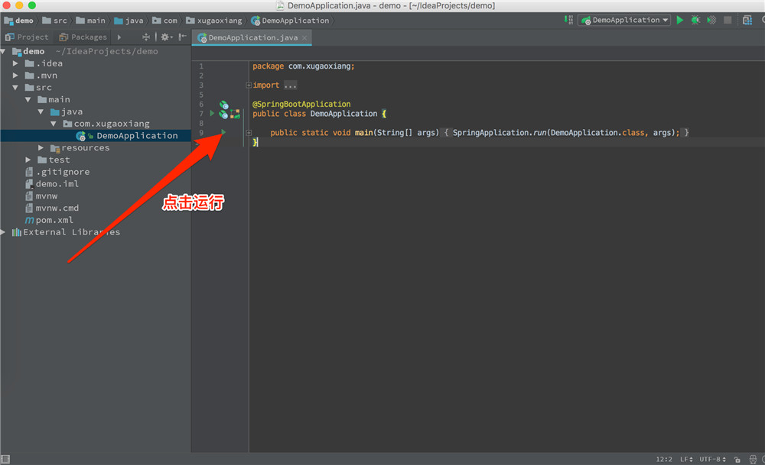Expand the .idea folder

(x=15, y=63)
